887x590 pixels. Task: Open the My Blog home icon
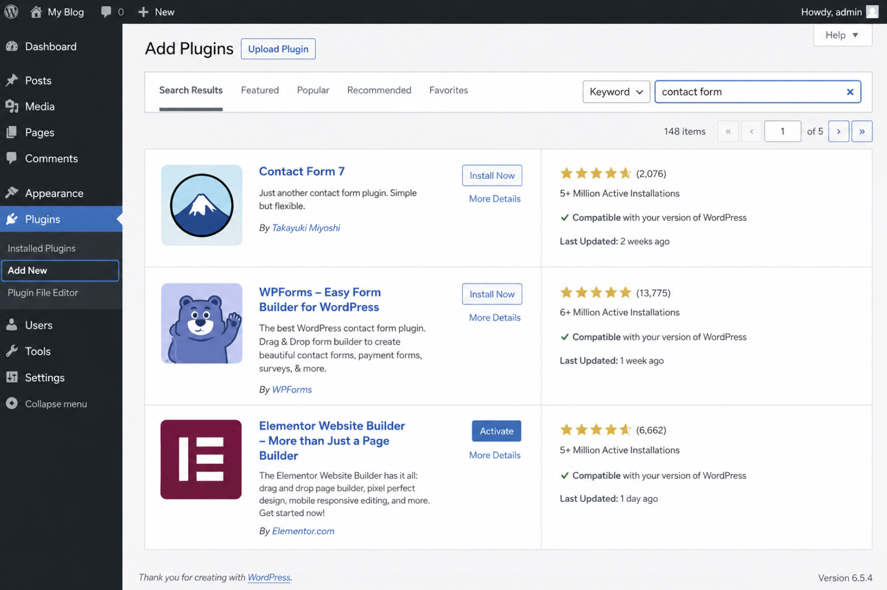click(36, 12)
